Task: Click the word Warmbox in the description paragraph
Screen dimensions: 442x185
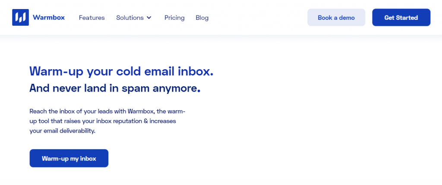Action: coord(141,111)
